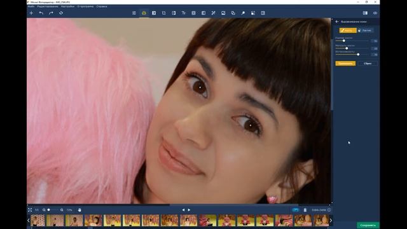Open the Справка menu
The image size is (407, 229).
tap(102, 6)
